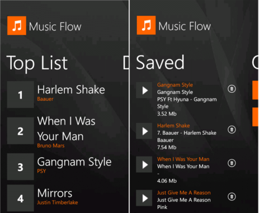Open Harlem Shake in Top List
The image size is (259, 213).
point(71,90)
